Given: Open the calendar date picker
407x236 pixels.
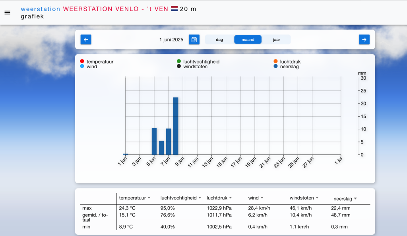Looking at the screenshot, I should pos(194,39).
